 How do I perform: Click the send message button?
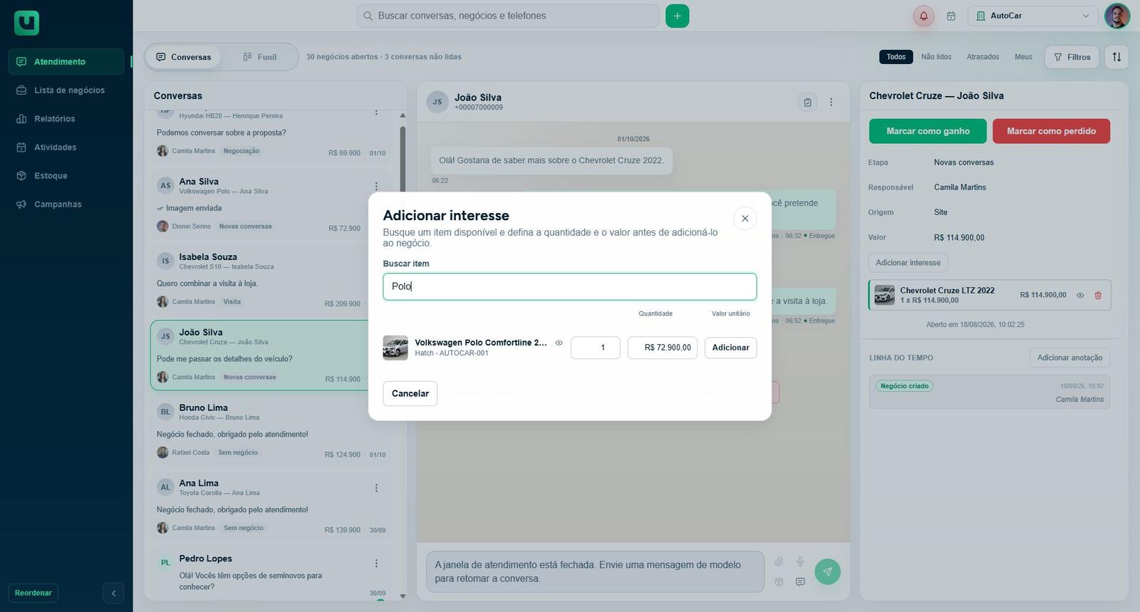point(827,571)
